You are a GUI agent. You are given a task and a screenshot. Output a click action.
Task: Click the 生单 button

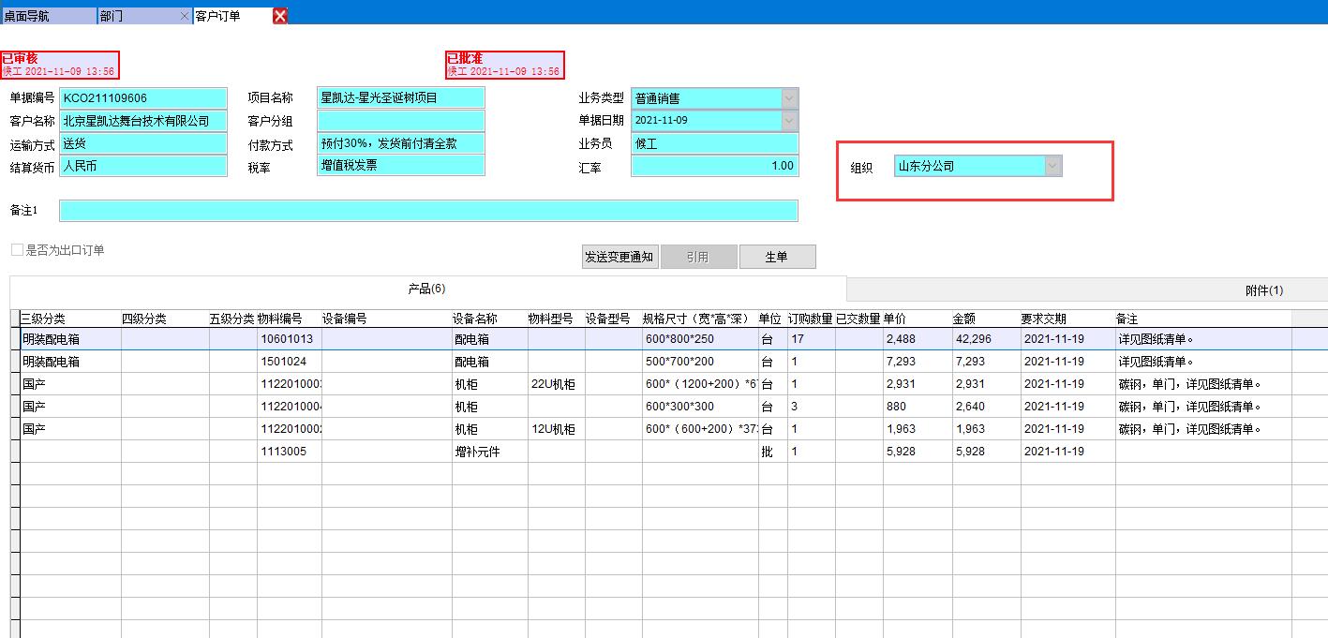[778, 256]
